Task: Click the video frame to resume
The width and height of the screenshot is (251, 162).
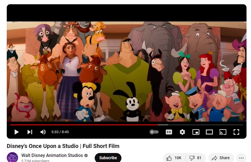Action: 127,71
